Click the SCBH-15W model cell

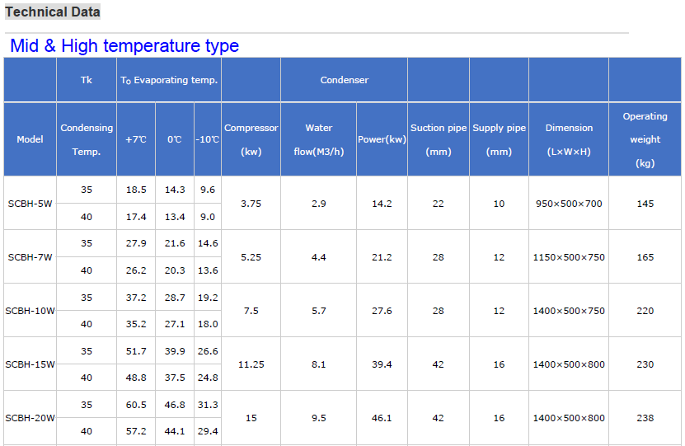(x=30, y=364)
